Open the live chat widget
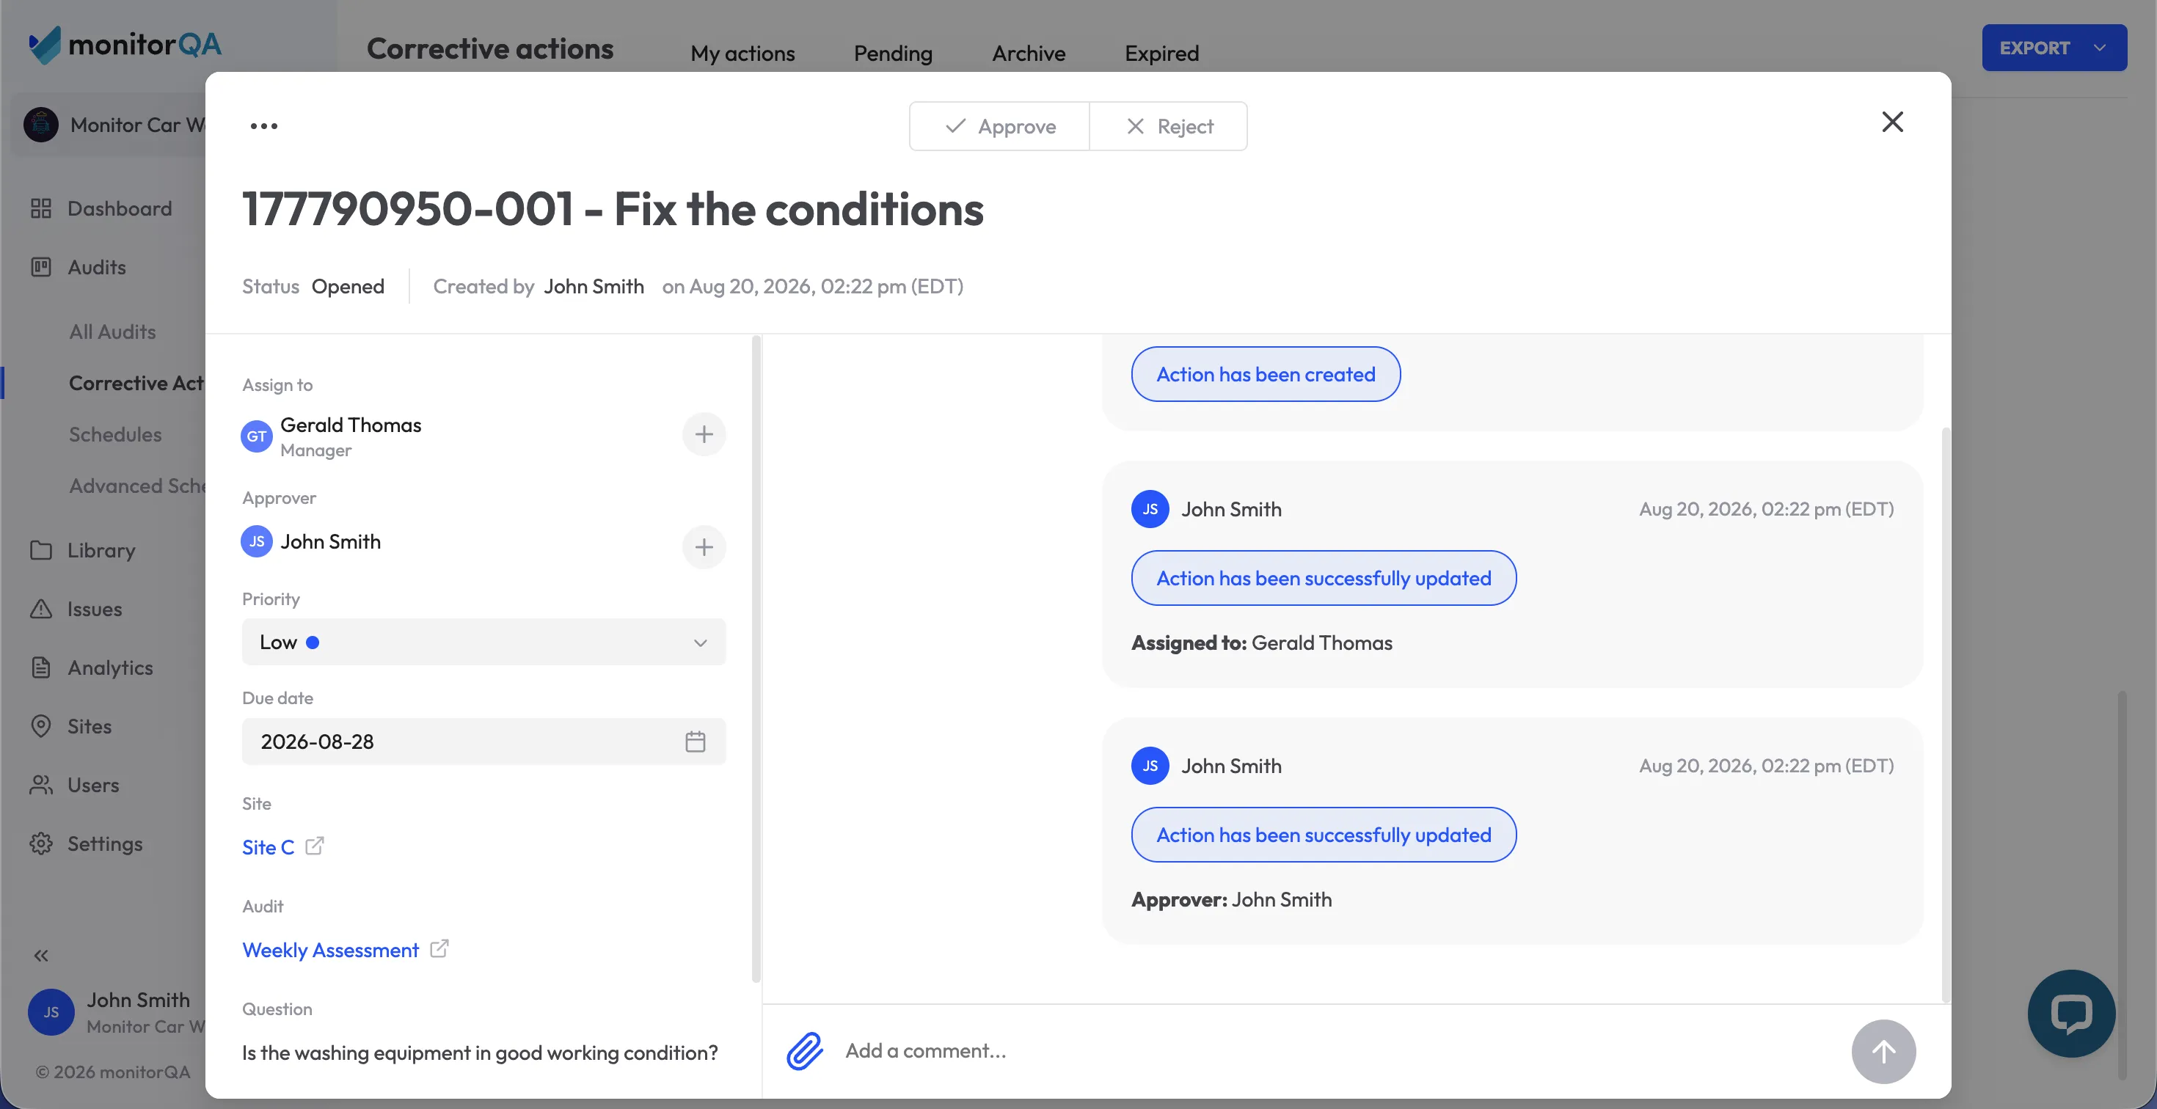The width and height of the screenshot is (2157, 1109). [2070, 1014]
